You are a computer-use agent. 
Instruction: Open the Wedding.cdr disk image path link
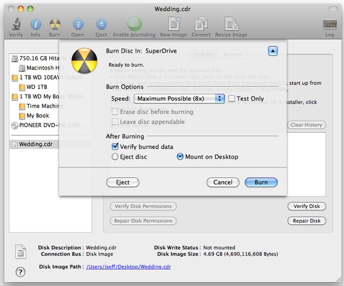click(129, 267)
